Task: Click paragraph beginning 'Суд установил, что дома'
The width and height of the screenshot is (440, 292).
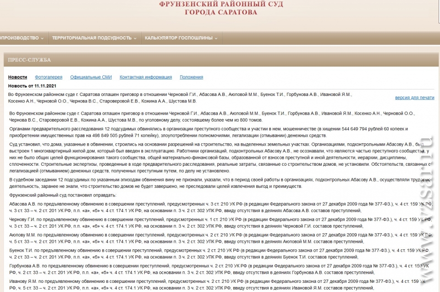Action: click(220, 157)
